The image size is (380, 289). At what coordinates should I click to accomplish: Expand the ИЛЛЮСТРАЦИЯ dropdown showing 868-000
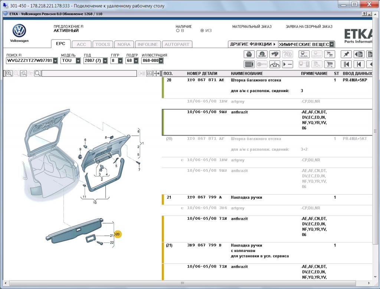click(x=161, y=61)
